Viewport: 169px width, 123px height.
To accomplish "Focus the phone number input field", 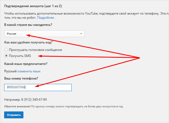I will point(38,88).
